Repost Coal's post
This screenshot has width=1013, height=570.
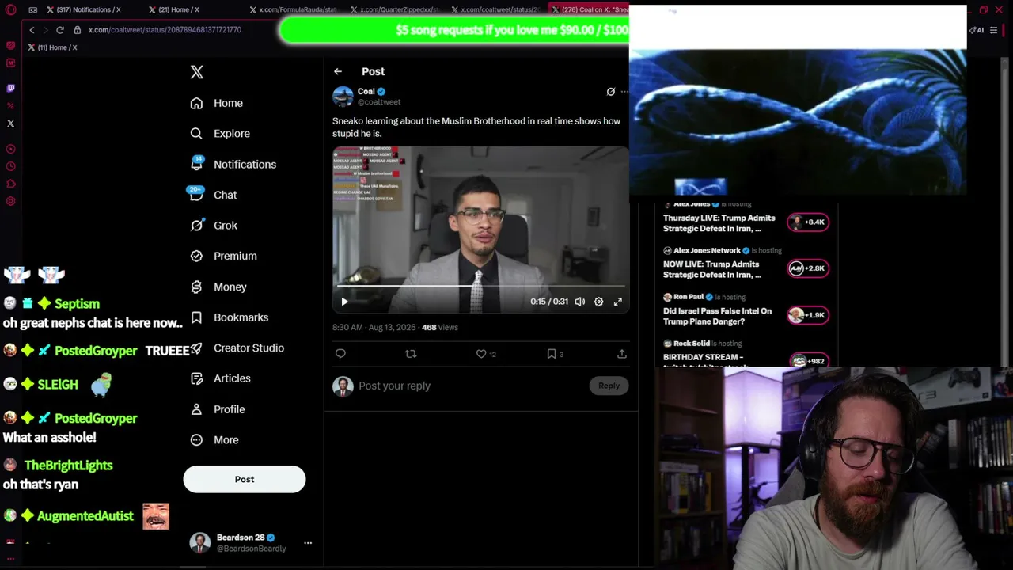click(411, 354)
